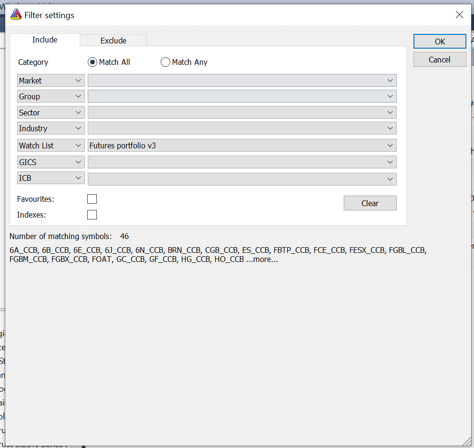Viewport: 474px width, 448px height.
Task: Click the AmiBroker icon in title bar
Action: click(16, 15)
